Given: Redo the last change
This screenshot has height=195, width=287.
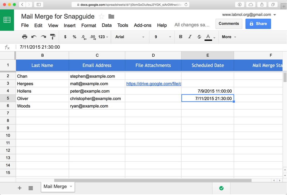Looking at the screenshot, I should 43,37.
